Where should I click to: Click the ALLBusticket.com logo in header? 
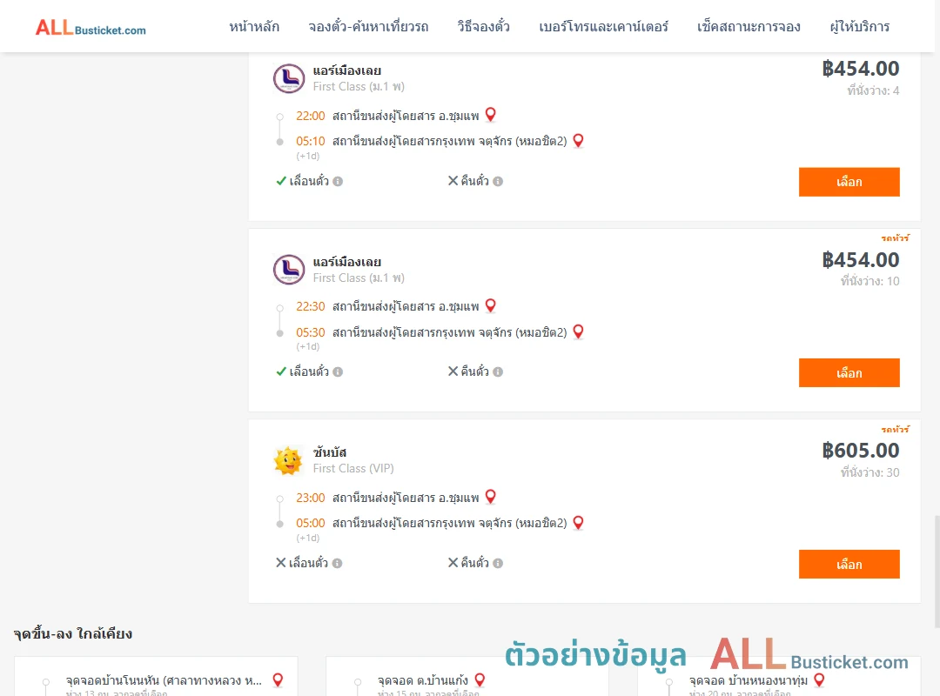(x=91, y=28)
